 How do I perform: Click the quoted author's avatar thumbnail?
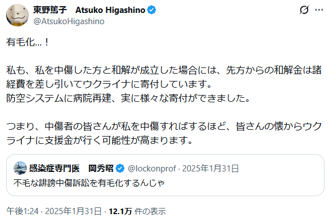20,168
